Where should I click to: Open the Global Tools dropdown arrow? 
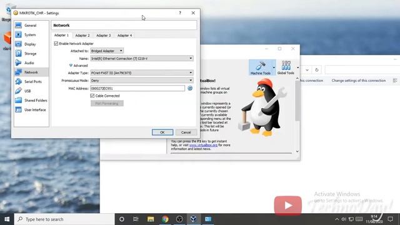pyautogui.click(x=297, y=67)
